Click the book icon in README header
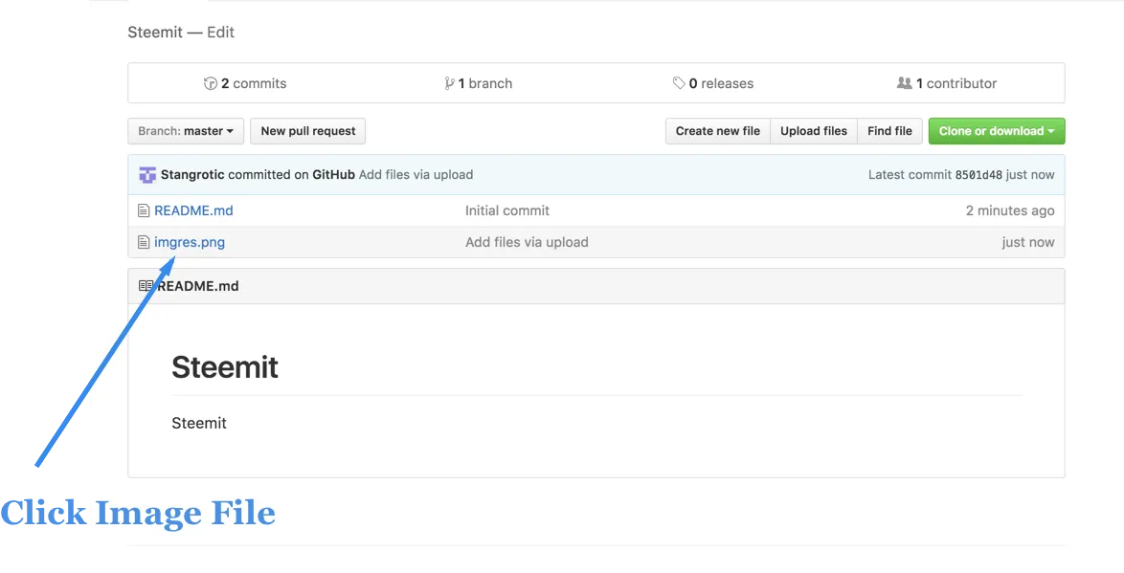Image resolution: width=1124 pixels, height=573 pixels. (x=146, y=286)
